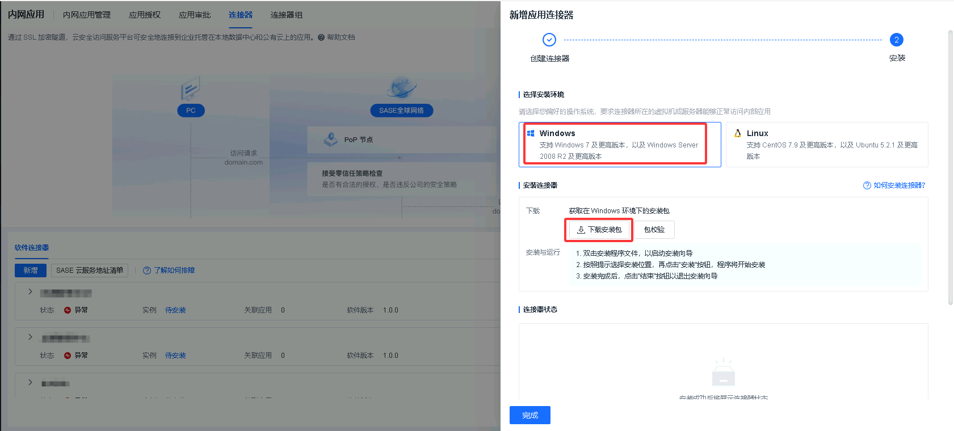Click the 包校验 button
954x431 pixels.
(x=654, y=230)
